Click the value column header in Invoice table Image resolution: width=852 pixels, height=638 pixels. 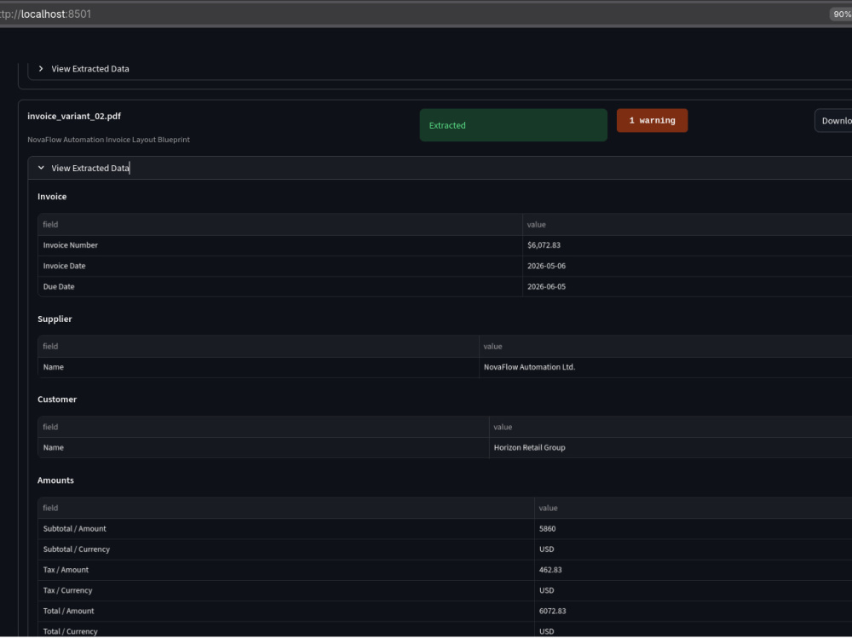(688, 224)
